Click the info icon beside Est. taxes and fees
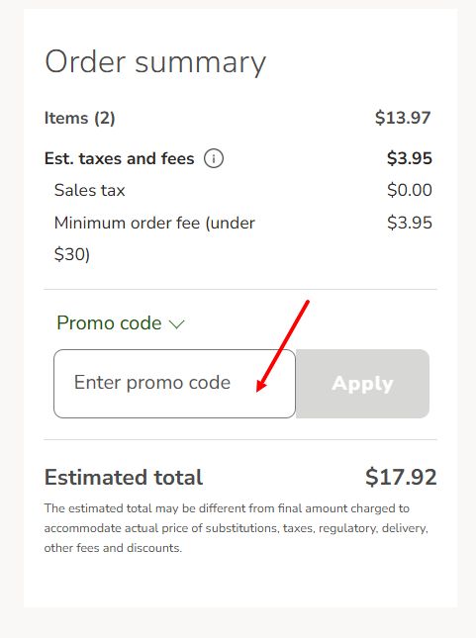Image resolution: width=476 pixels, height=638 pixels. [x=214, y=158]
